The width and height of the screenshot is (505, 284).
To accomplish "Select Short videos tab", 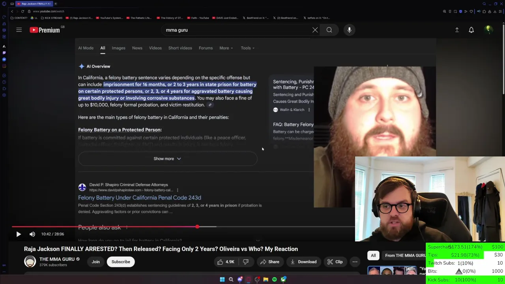I will [180, 48].
